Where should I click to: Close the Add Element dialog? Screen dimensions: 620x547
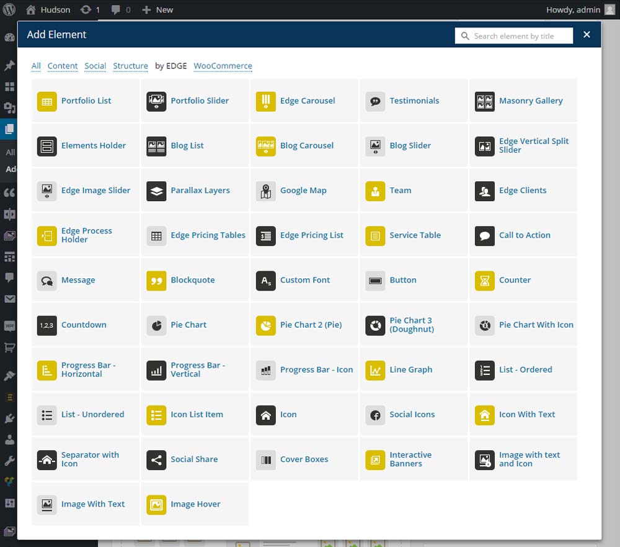587,35
